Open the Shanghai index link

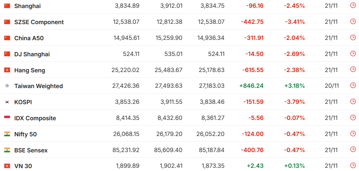(27, 6)
